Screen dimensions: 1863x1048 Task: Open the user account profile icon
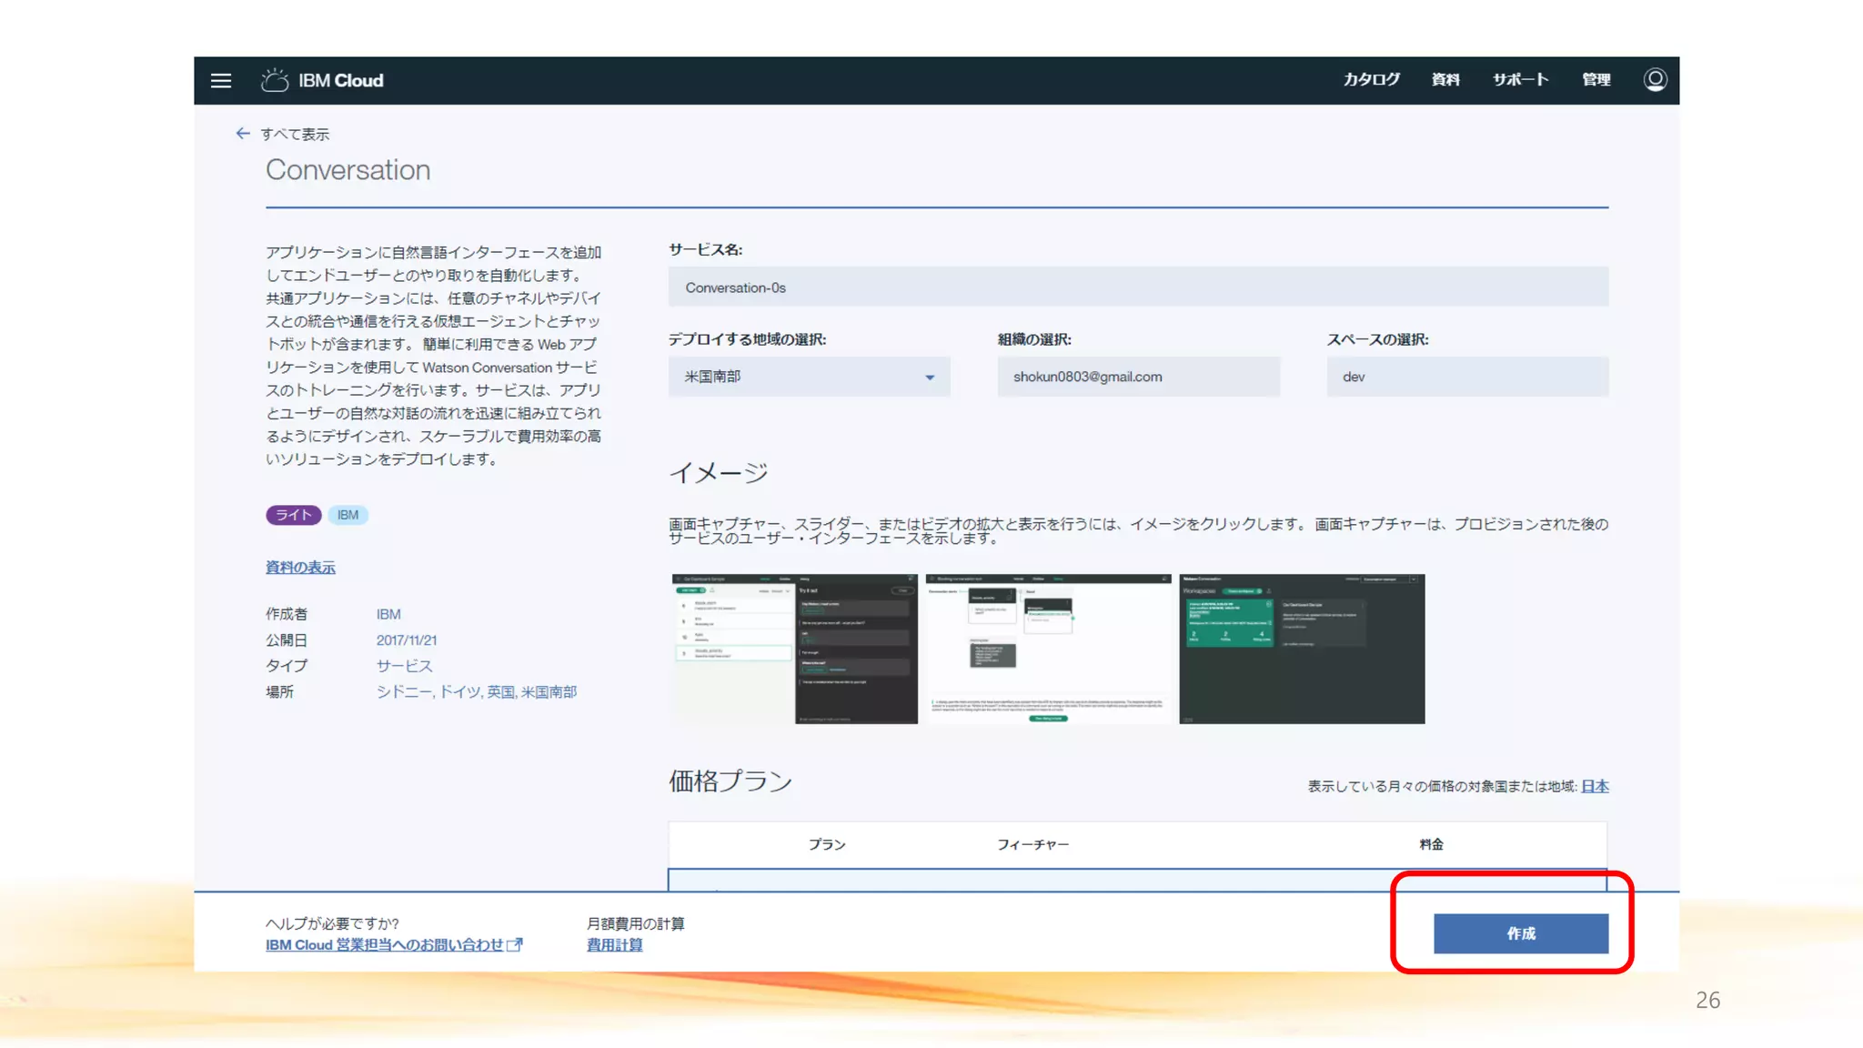(1655, 80)
